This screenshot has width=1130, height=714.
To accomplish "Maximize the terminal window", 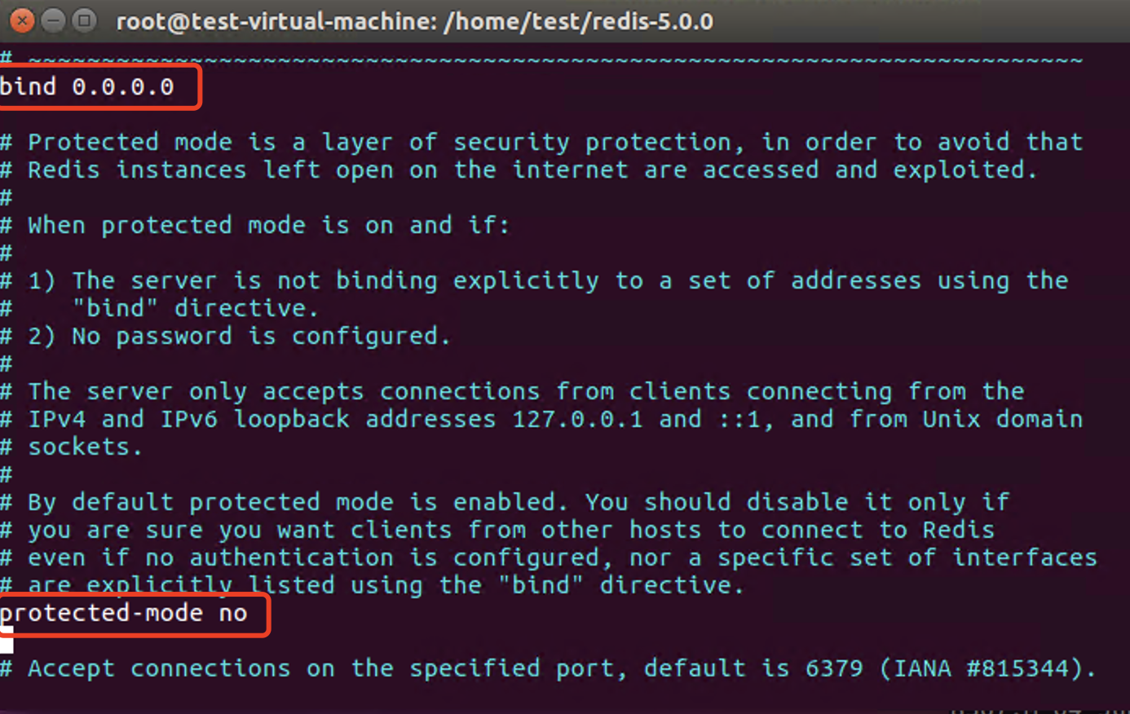I will tap(83, 20).
